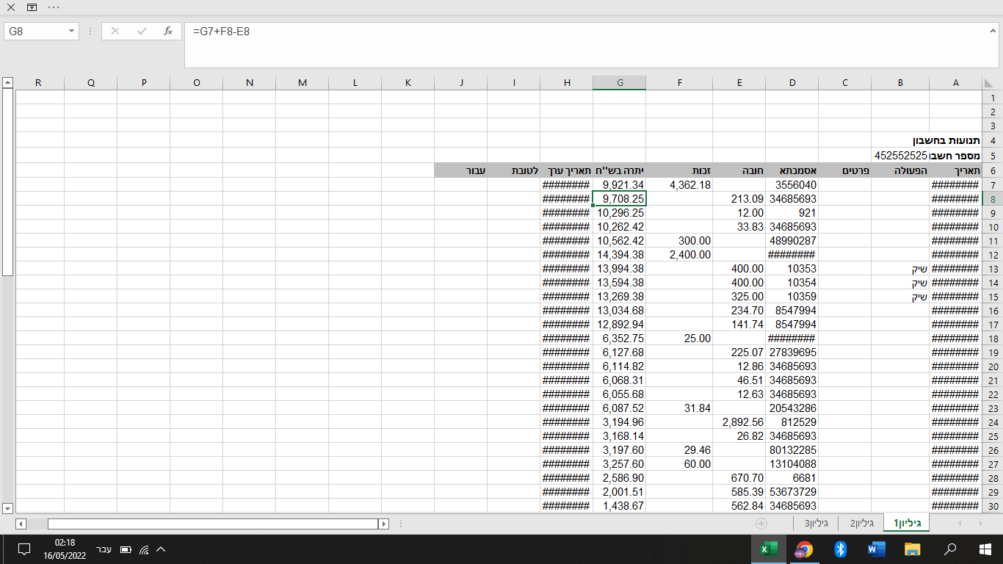Show hidden system tray icons chevron

(x=162, y=549)
